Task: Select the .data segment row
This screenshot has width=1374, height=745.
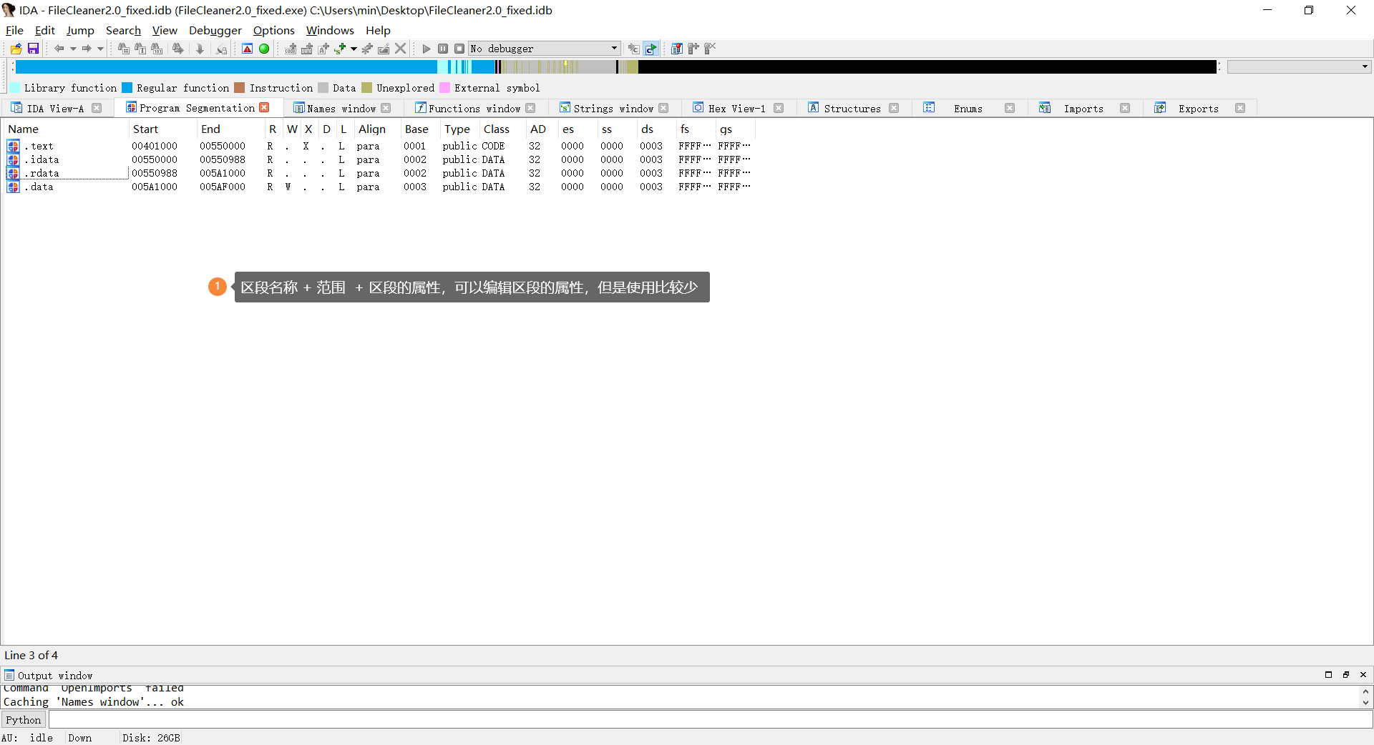Action: click(x=379, y=187)
